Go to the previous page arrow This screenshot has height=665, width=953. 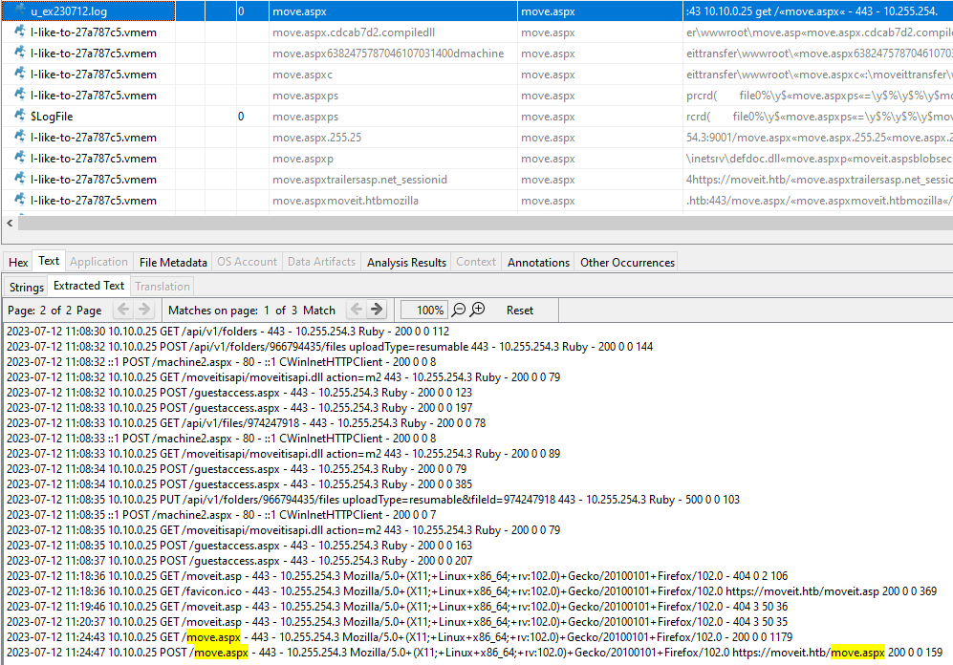pos(122,310)
